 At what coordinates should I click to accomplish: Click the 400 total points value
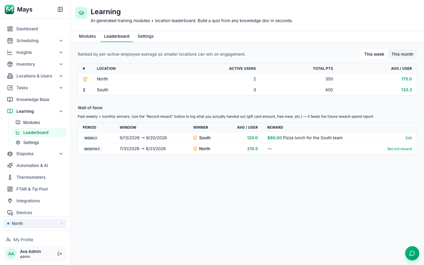[x=329, y=90]
